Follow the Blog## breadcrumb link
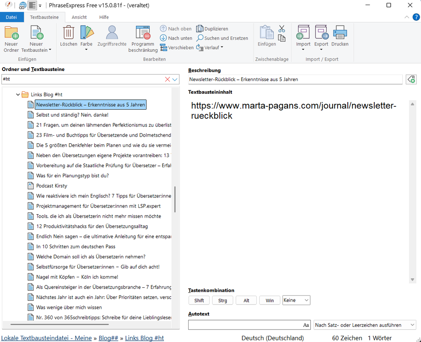The image size is (421, 342). (x=109, y=338)
